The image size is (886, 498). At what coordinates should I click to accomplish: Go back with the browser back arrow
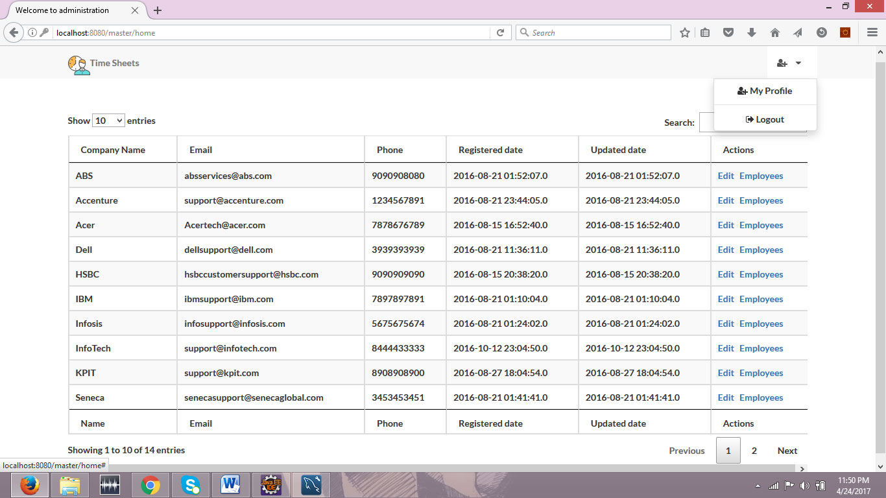pyautogui.click(x=14, y=33)
